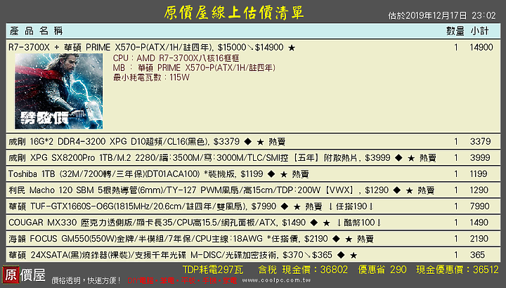
Task: Click the 最小耗電瓦數: 115W line
Action: [151, 77]
